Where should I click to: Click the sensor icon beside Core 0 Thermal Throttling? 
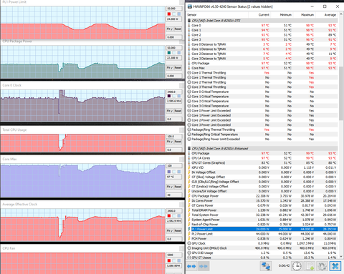pyautogui.click(x=189, y=73)
